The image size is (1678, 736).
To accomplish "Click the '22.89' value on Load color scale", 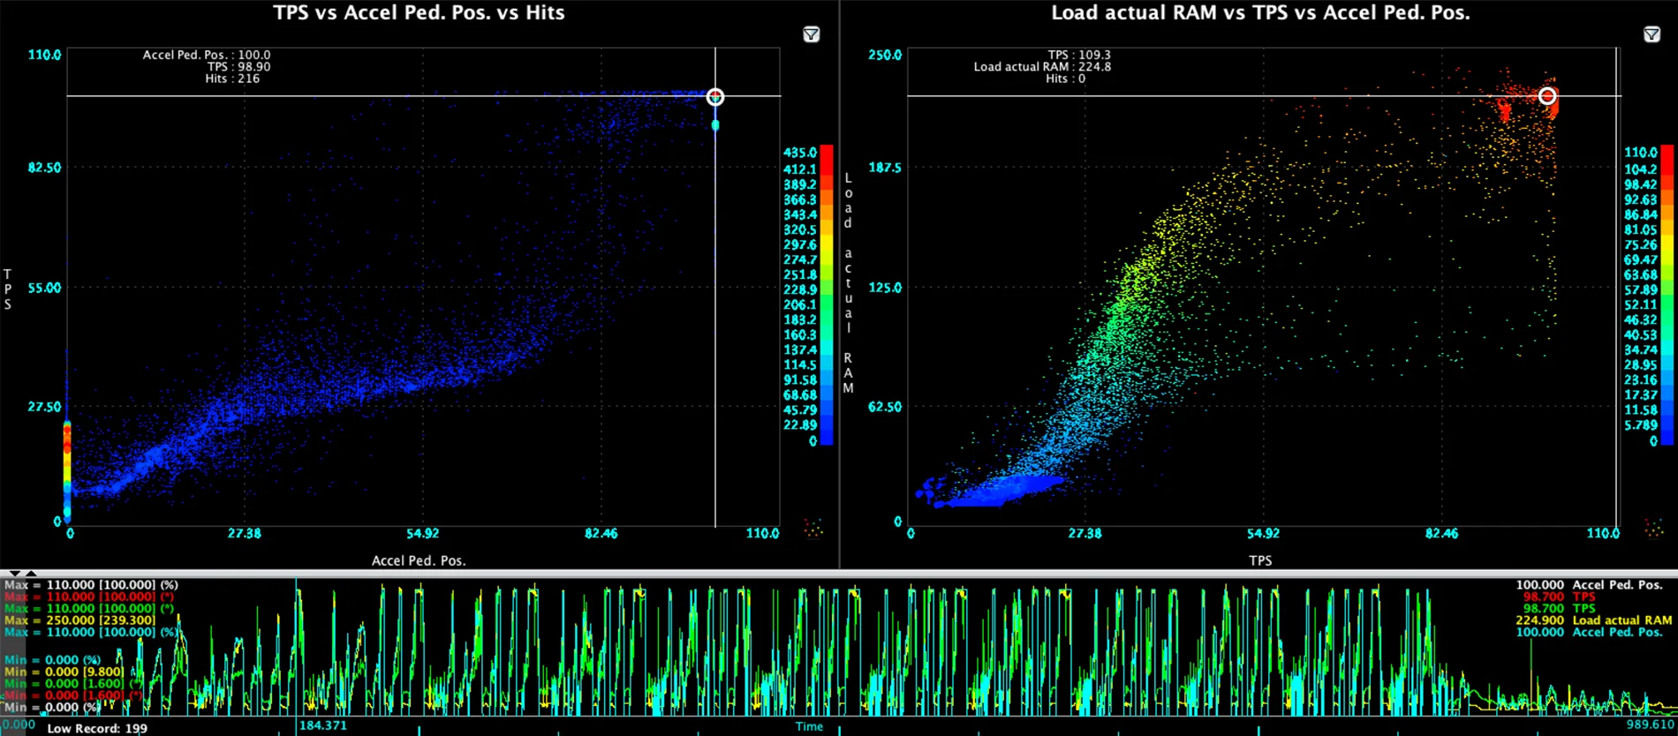I will pyautogui.click(x=800, y=425).
